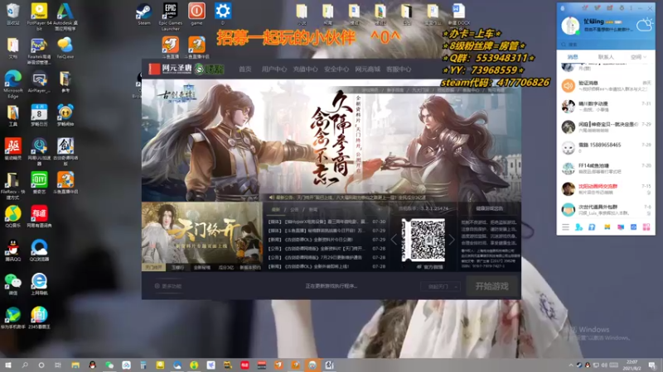Viewport: 663px width, 372px height.
Task: Open the 古剑奇谭网络版 desktop shortcut
Action: coord(65,152)
